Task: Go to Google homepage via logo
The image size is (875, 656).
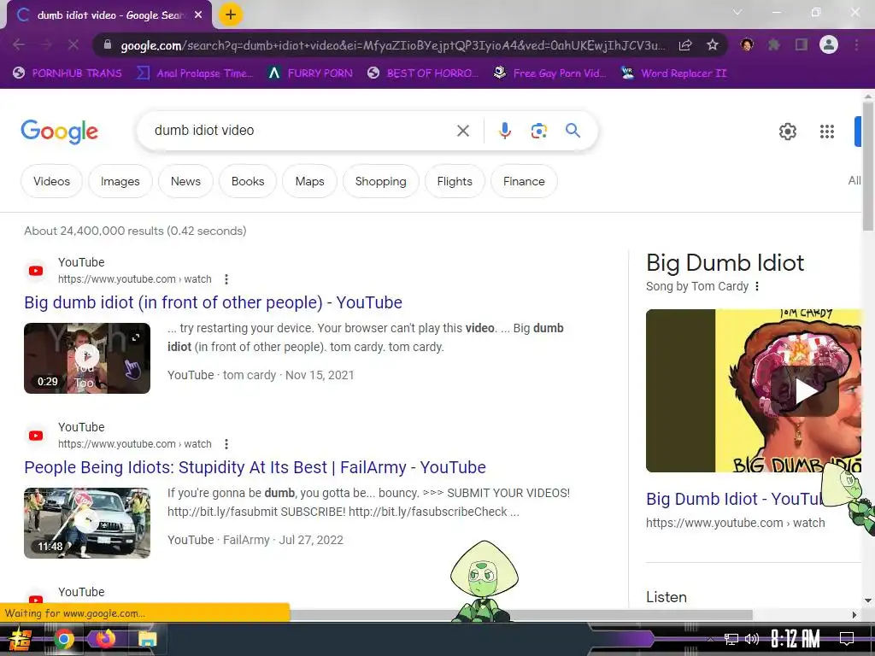Action: click(x=59, y=132)
